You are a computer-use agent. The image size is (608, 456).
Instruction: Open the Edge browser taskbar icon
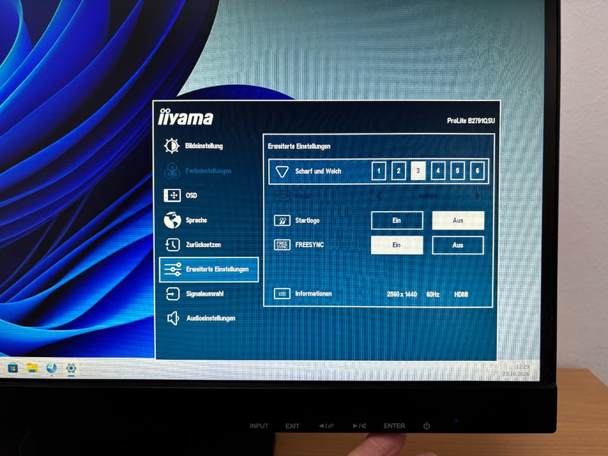[51, 368]
